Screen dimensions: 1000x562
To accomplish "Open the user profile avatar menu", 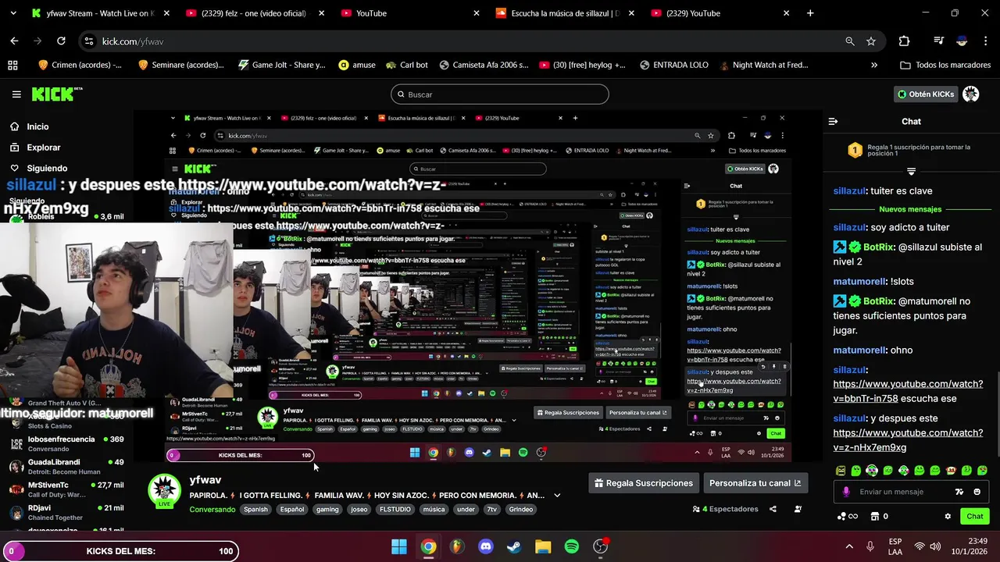I will coord(971,94).
